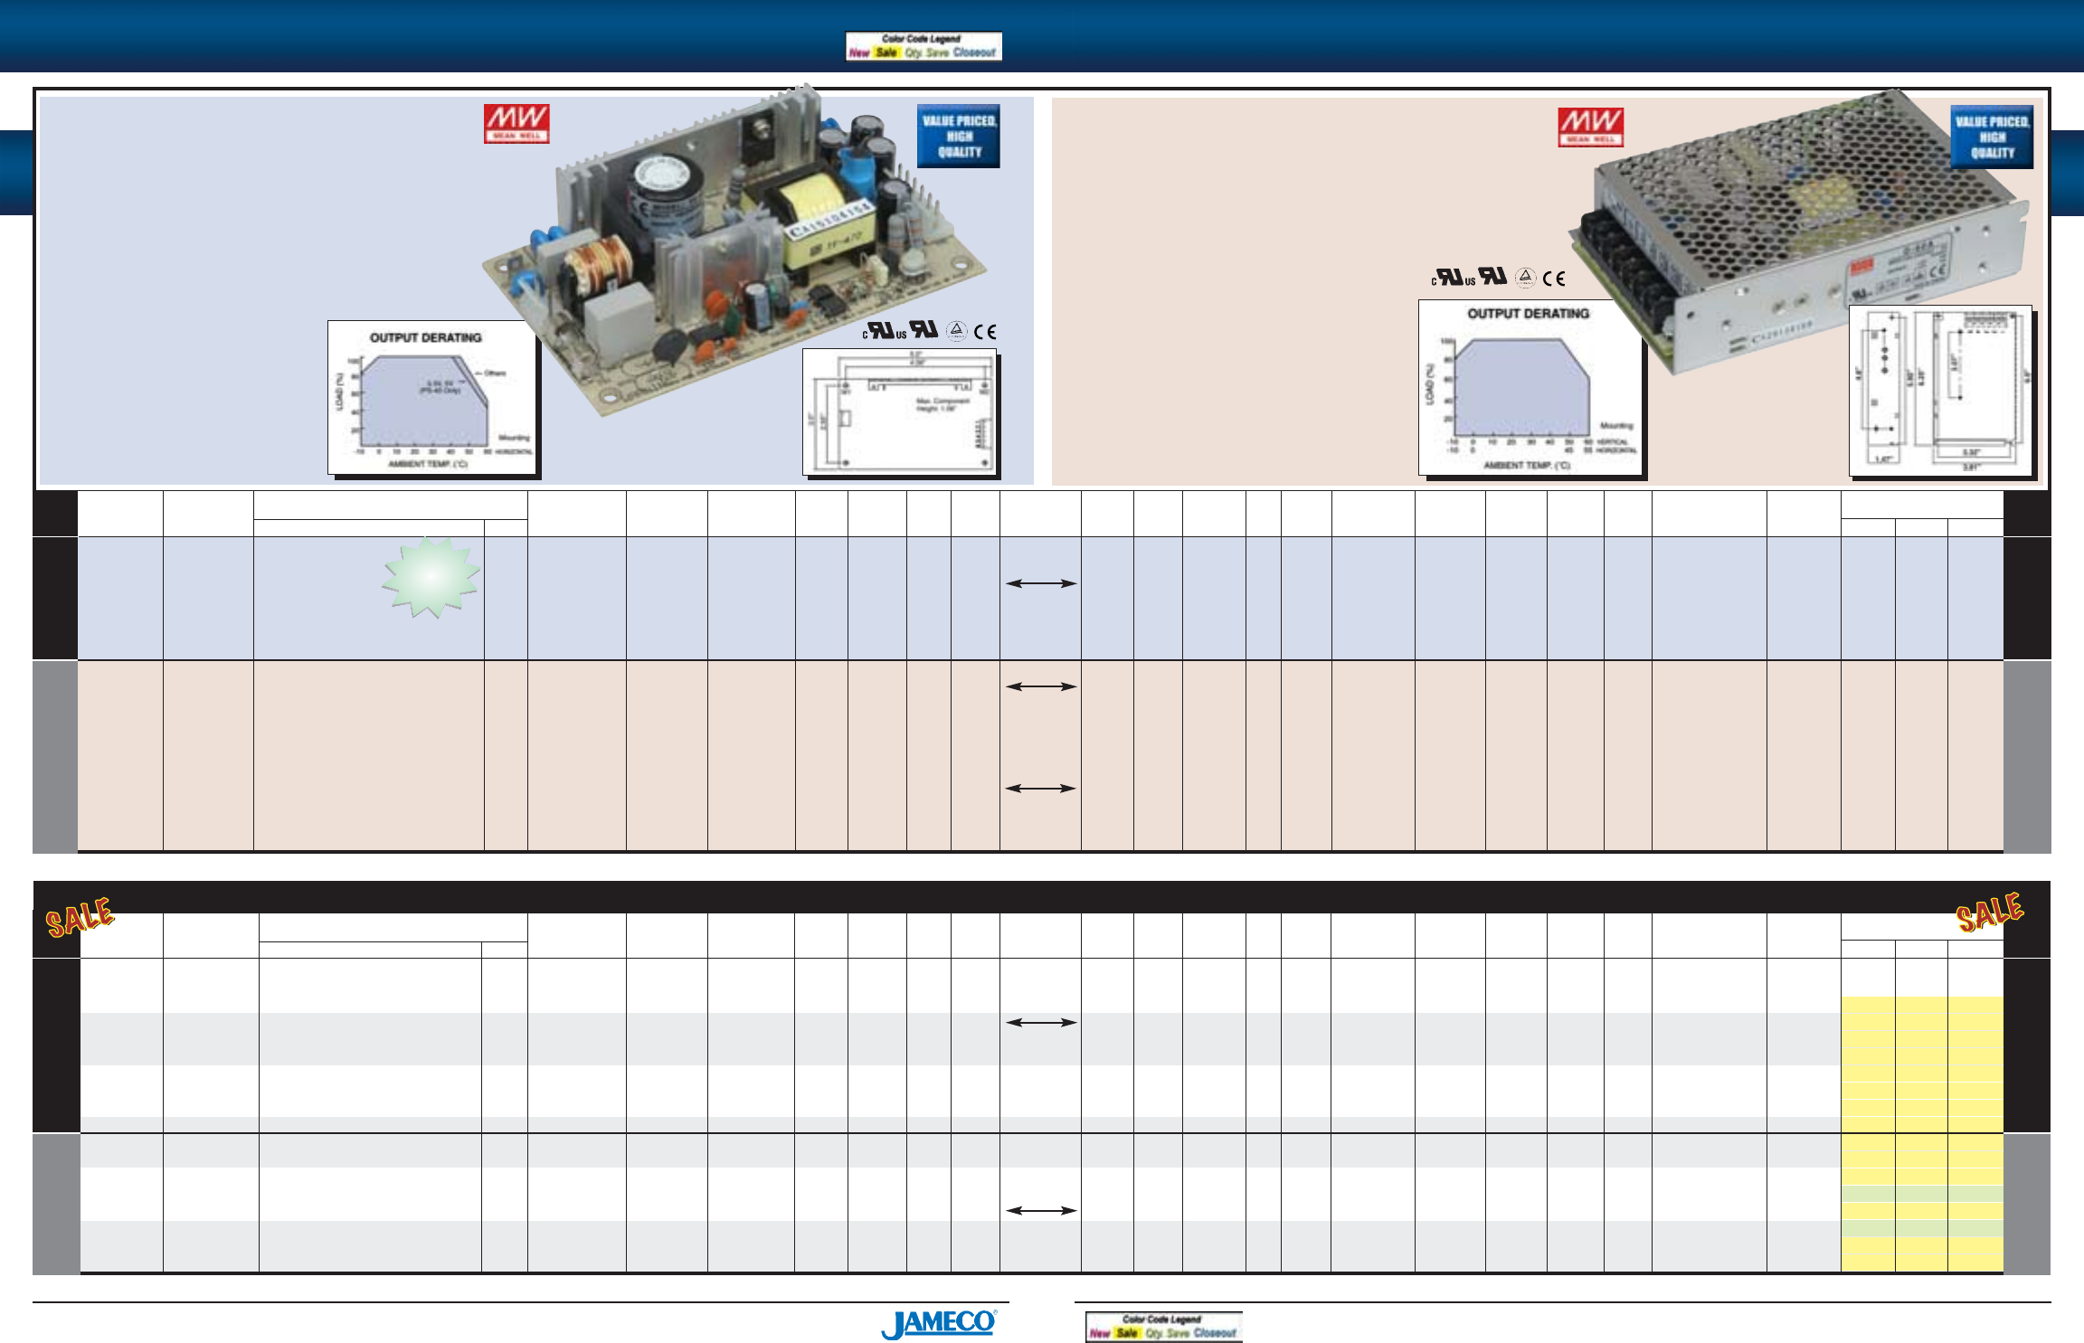
Task: Click 'LOAD (%)' axis label on blue panel chart
Action: pyautogui.click(x=340, y=391)
